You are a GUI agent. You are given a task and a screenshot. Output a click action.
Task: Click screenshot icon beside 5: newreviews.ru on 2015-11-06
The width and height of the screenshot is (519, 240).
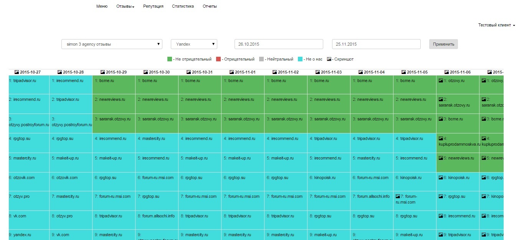tap(441, 158)
